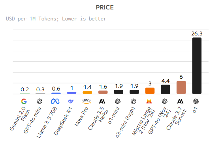Screen dimensions: 209x146
Task: Click the Anthropic logo above Claude 3.5 Haiku
Action: pyautogui.click(x=102, y=102)
